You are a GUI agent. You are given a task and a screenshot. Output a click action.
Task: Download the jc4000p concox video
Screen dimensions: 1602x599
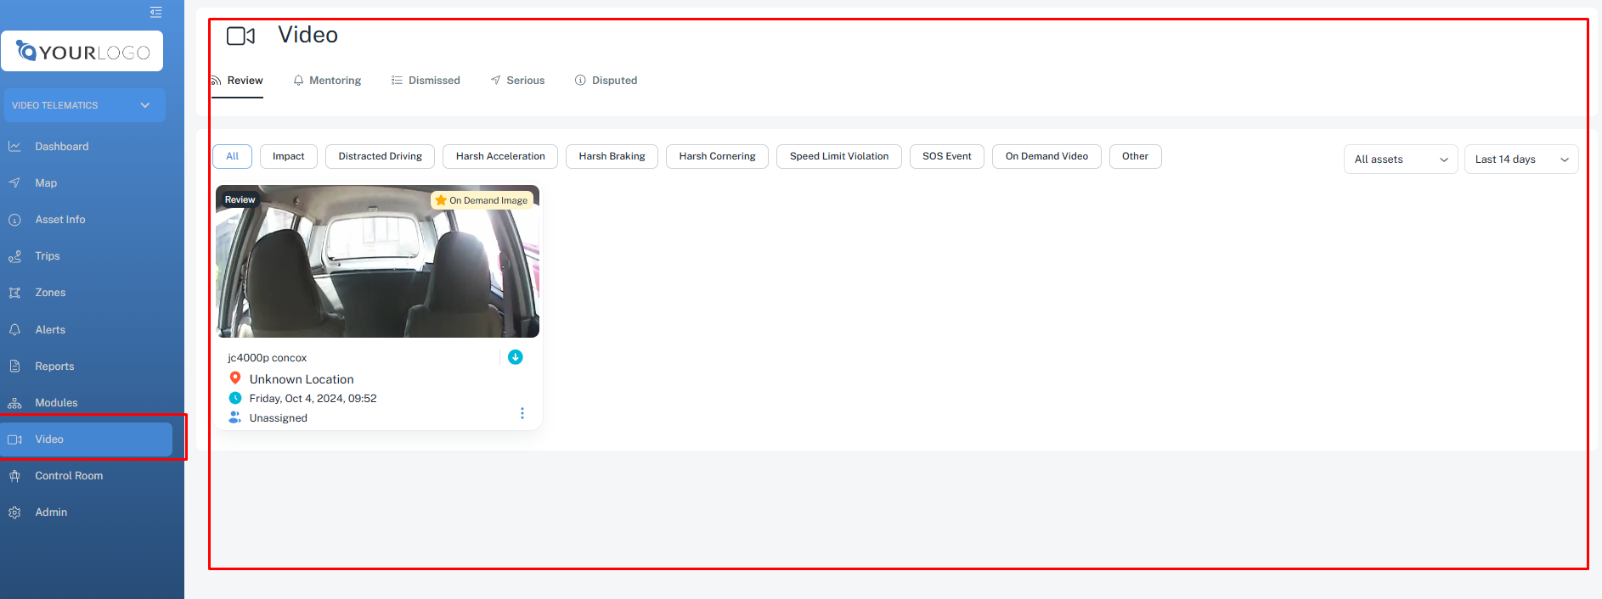516,357
